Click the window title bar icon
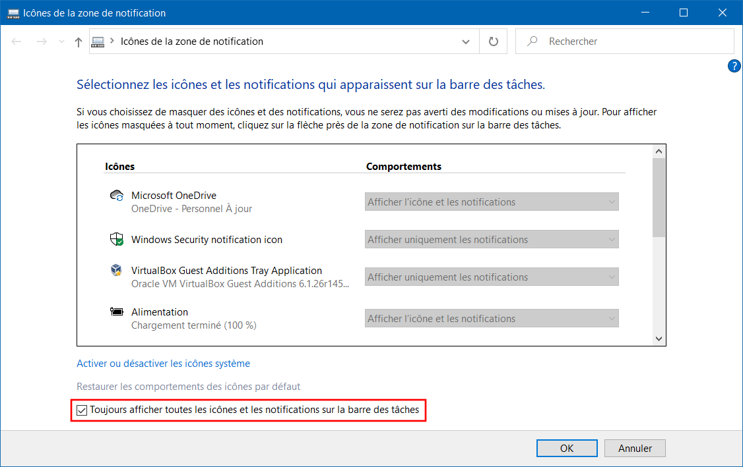This screenshot has height=467, width=743. (13, 13)
